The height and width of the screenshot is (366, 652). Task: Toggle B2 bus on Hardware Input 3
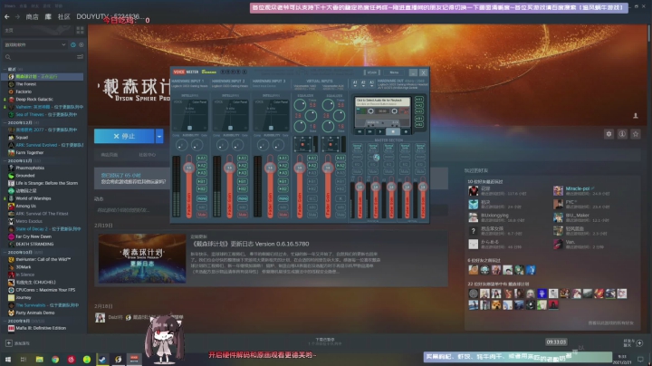tap(283, 189)
